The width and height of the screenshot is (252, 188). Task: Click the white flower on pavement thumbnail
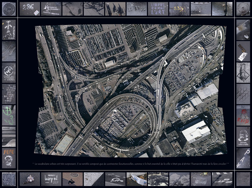[x=30, y=179]
